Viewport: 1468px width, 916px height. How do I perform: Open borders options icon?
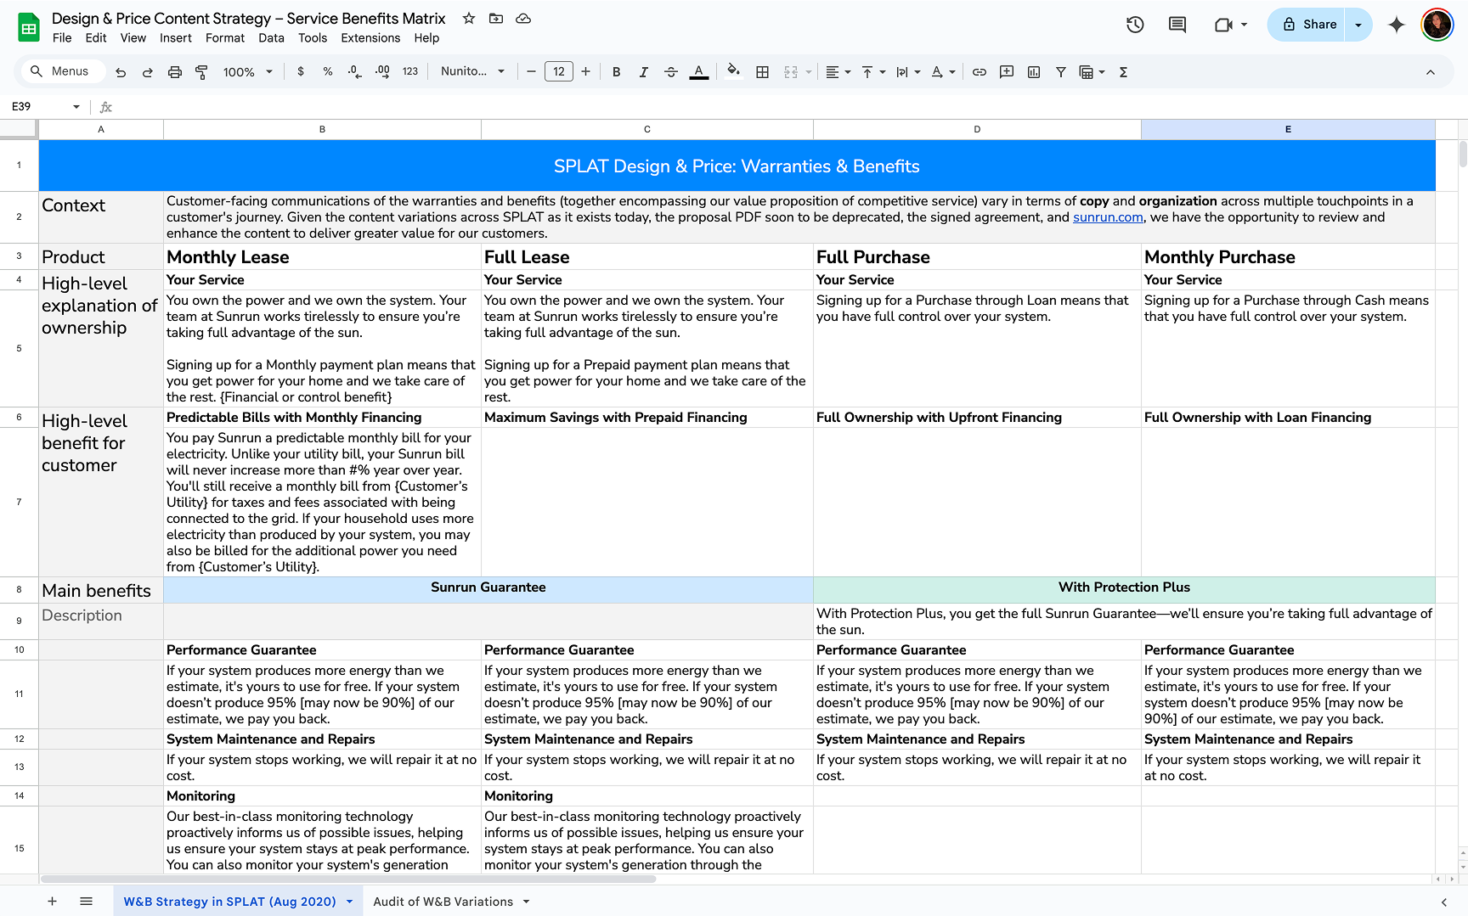pyautogui.click(x=763, y=72)
